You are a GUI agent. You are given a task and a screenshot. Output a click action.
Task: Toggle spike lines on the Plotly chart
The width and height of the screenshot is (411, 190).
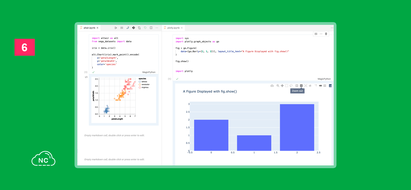pyautogui.click(x=316, y=86)
